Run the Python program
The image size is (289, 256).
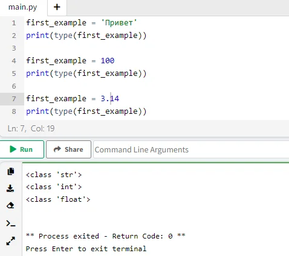coord(21,149)
